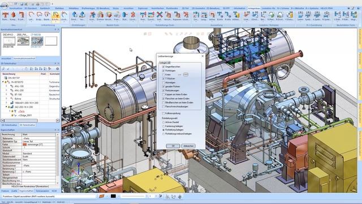Uncheck the T-Stücken checkbox

pyautogui.click(x=163, y=78)
